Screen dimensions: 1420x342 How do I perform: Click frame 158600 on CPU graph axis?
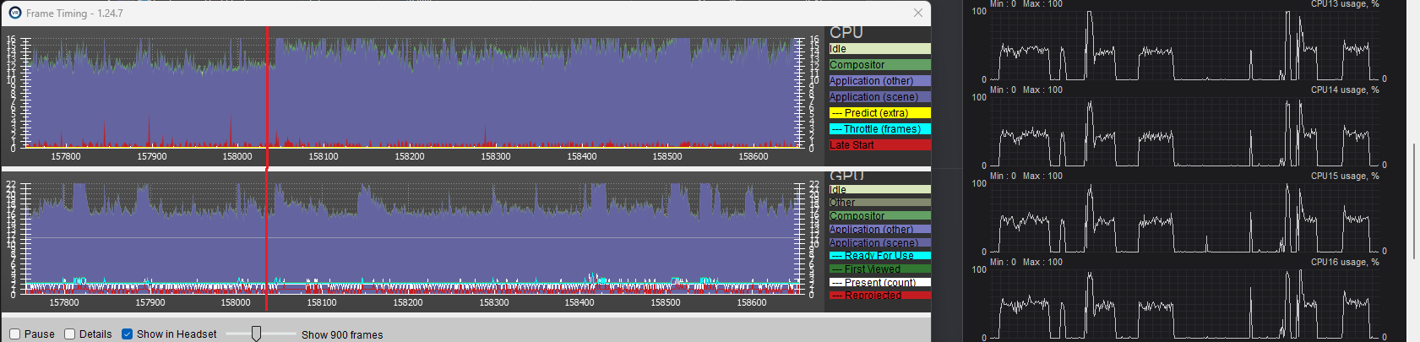[x=754, y=156]
